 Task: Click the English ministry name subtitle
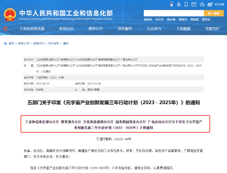[x=66, y=19]
